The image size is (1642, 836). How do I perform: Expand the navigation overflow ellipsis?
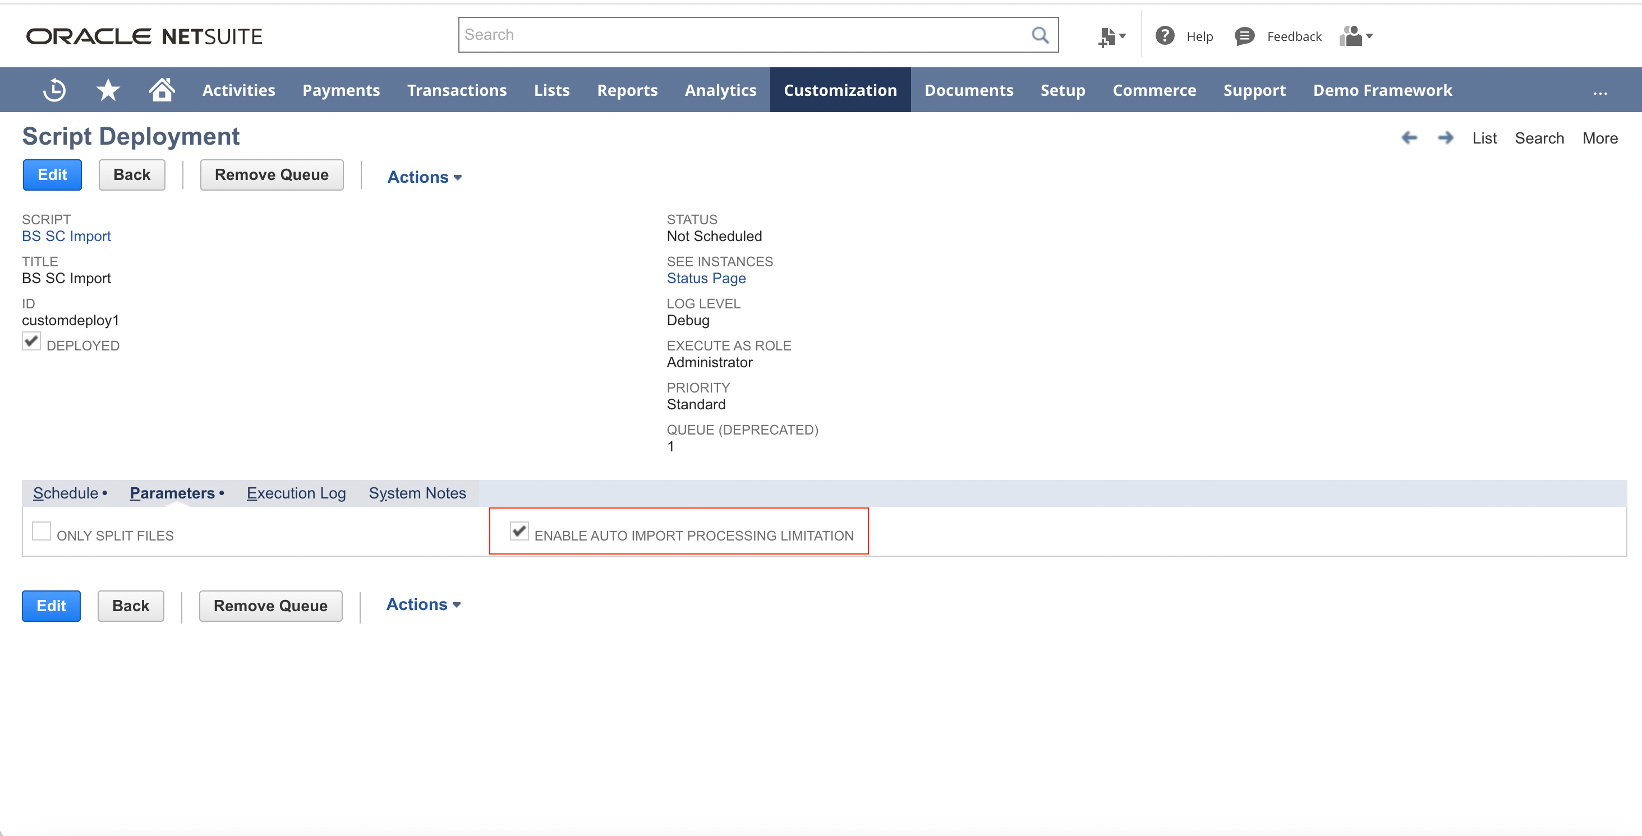click(x=1600, y=93)
